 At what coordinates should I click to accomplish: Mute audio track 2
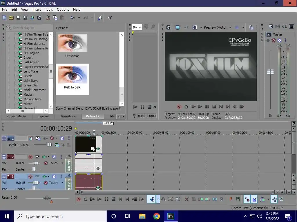point(54,157)
